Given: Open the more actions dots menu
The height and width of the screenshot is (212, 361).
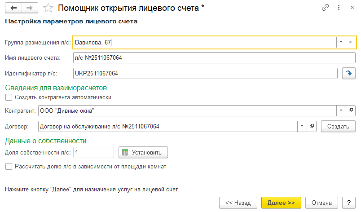Looking at the screenshot, I should (x=338, y=8).
